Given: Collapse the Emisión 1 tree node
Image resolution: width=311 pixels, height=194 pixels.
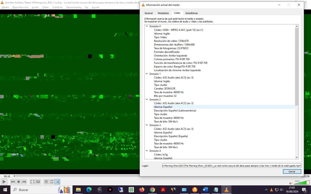Looking at the screenshot, I should [147, 74].
